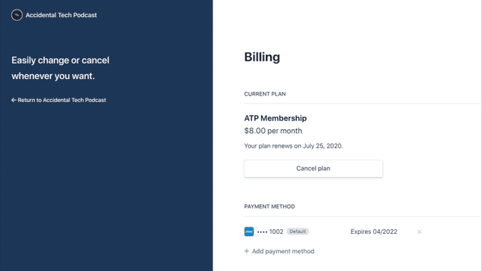Remove the card ending 1002 with the x icon
Screen dimensions: 482x271
pyautogui.click(x=419, y=232)
